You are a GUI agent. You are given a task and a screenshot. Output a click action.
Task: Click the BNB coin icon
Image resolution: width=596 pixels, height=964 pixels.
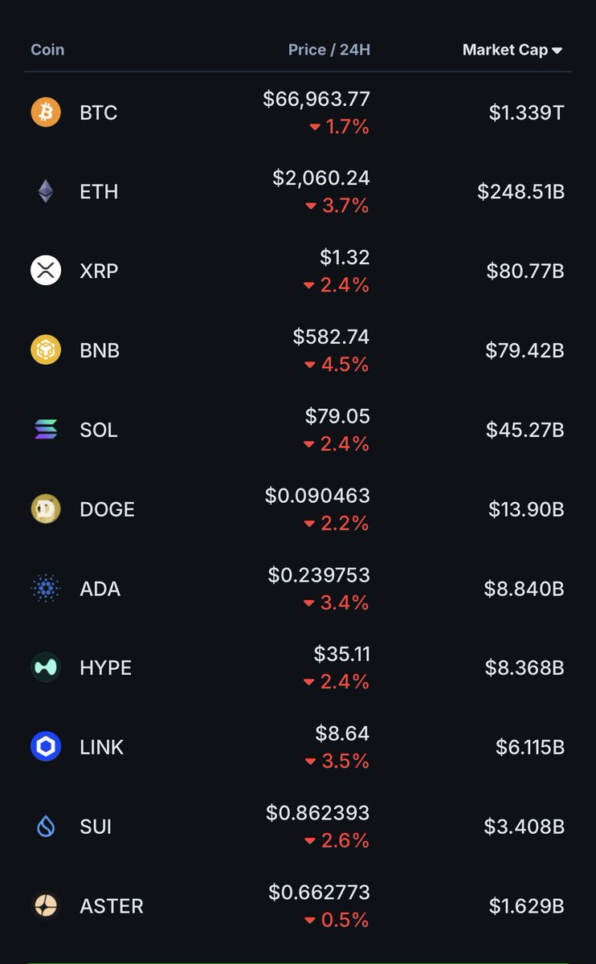click(46, 350)
